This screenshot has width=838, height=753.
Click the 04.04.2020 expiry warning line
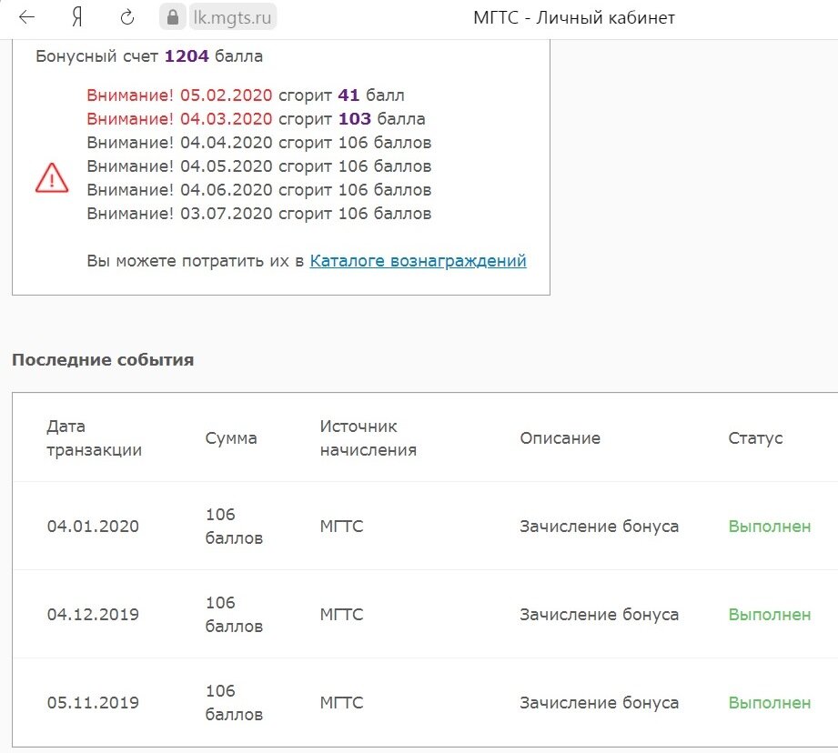click(258, 143)
